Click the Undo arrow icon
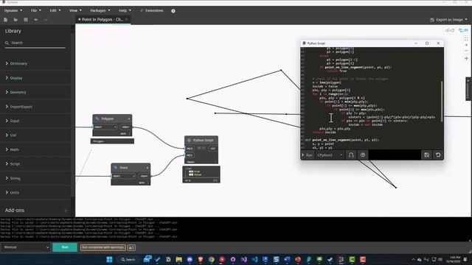 (36, 20)
